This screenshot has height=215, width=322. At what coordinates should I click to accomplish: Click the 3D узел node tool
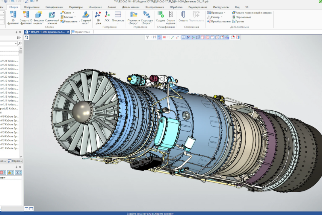[x=98, y=15]
